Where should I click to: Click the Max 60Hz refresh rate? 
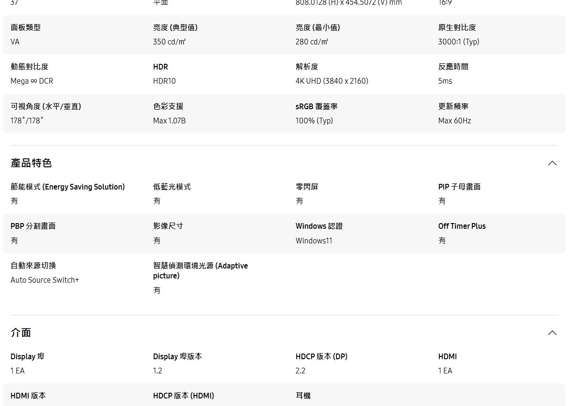pyautogui.click(x=454, y=120)
